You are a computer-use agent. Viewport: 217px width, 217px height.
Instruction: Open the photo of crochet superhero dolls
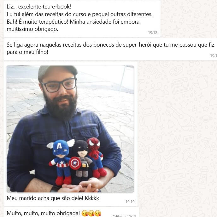click(70, 129)
